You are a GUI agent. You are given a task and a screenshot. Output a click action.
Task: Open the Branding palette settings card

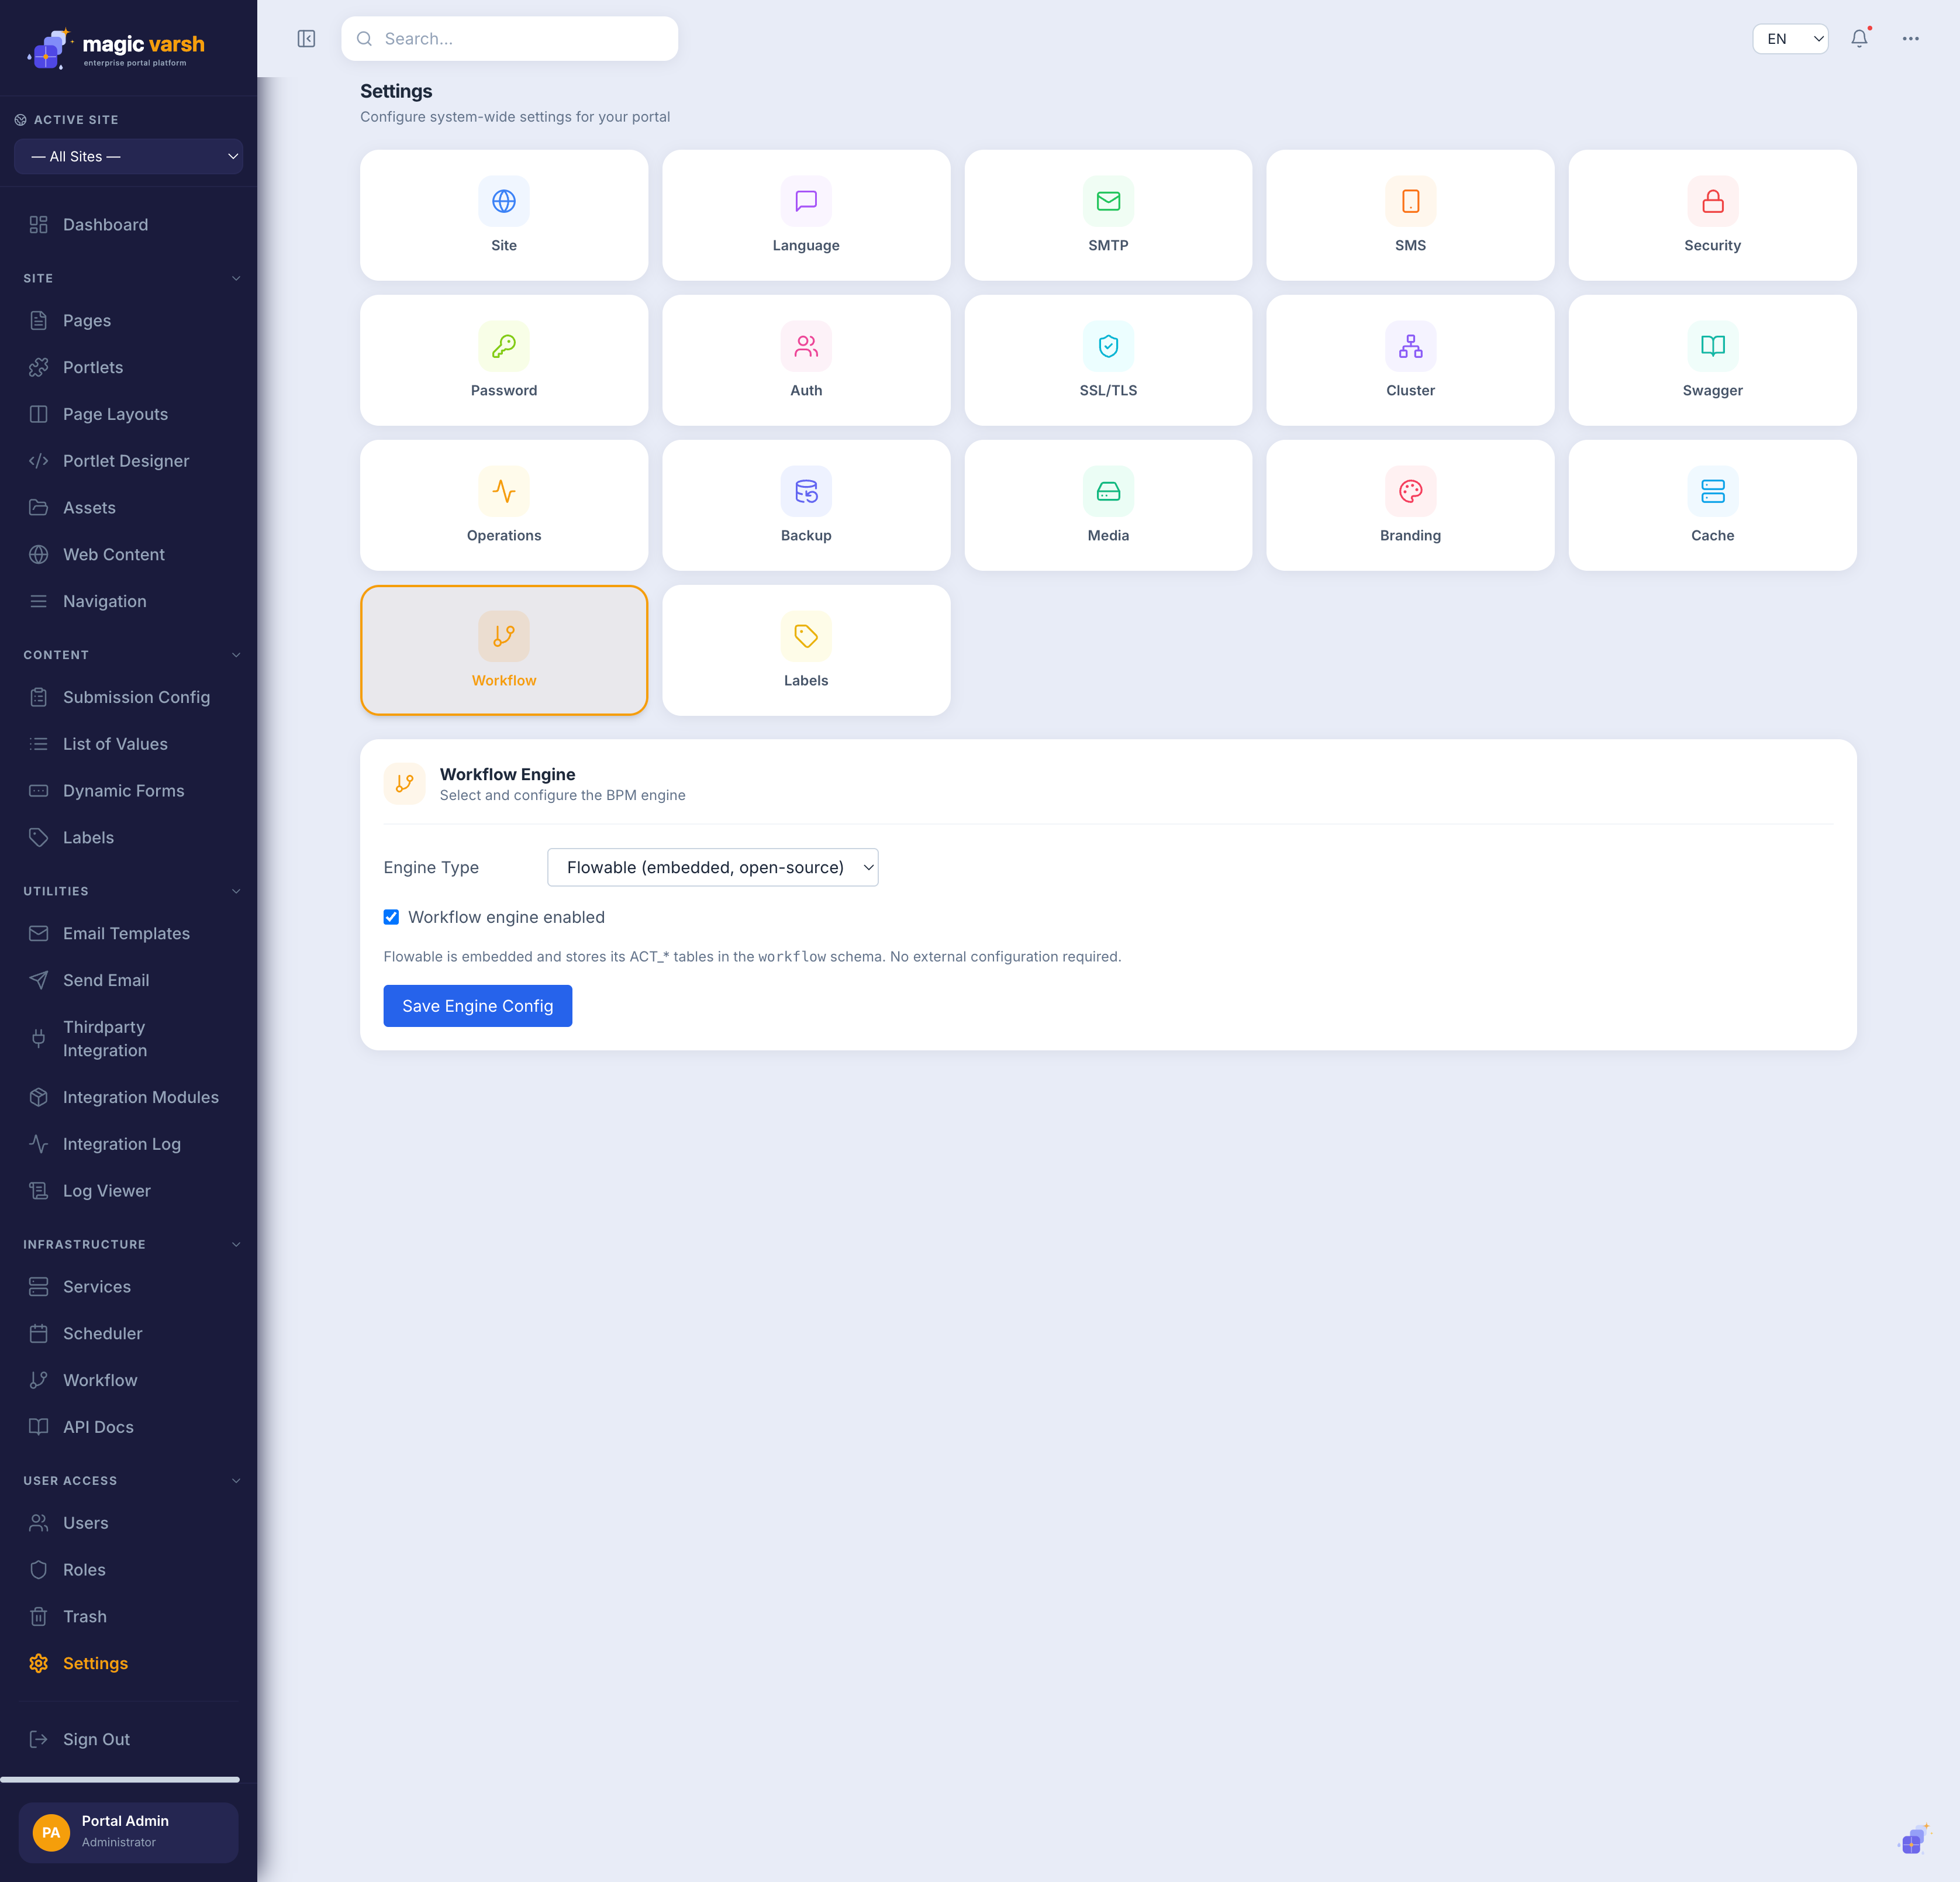[1410, 505]
